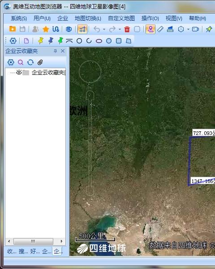Click the paperclip attachment icon
Screen dimensions: 215x269
[40, 62]
